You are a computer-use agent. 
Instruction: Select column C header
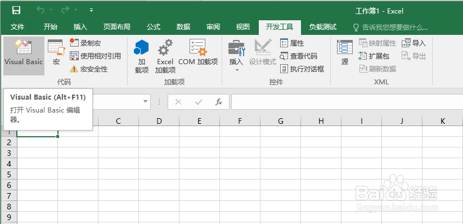[118, 120]
